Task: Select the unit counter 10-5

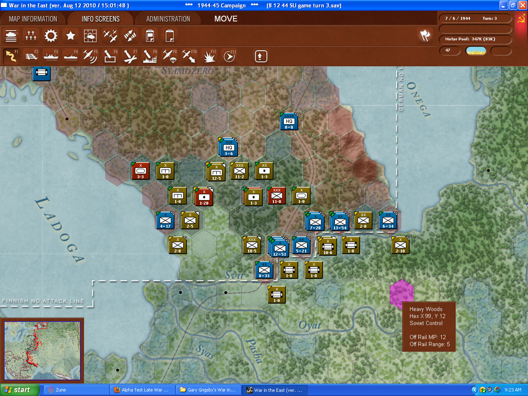Action: (x=252, y=245)
